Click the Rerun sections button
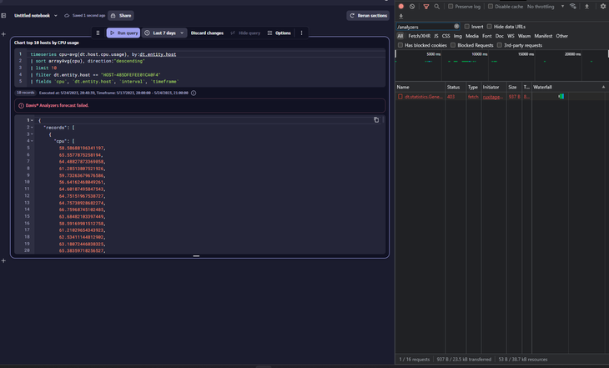The width and height of the screenshot is (609, 368). [368, 16]
